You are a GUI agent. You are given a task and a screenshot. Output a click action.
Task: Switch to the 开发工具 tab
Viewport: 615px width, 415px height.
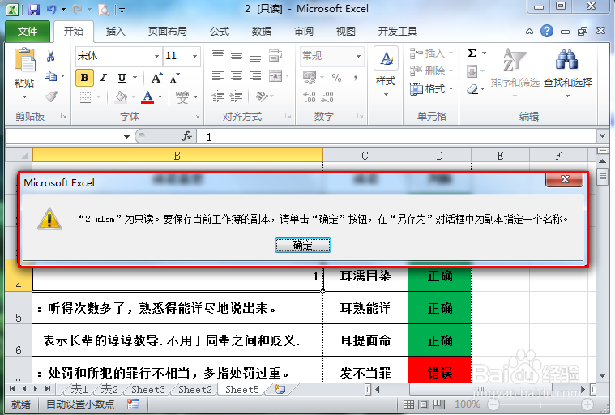coord(397,32)
